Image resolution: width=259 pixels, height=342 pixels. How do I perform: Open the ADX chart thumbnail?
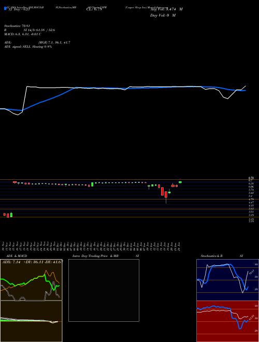pos(31,280)
